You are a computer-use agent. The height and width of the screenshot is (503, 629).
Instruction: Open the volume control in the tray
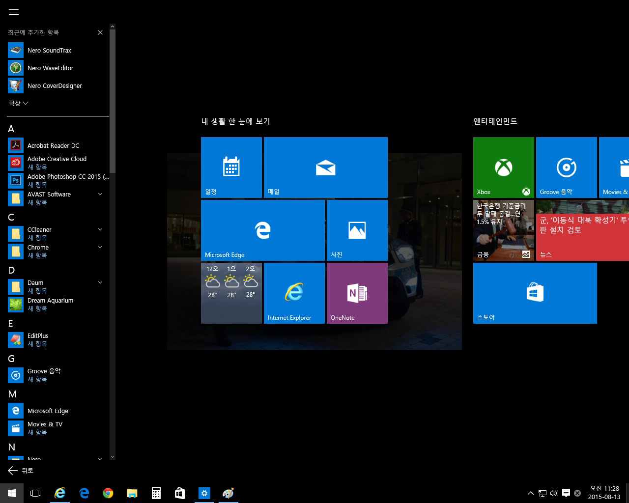point(554,493)
